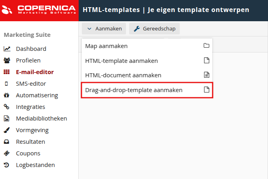Image resolution: width=268 pixels, height=179 pixels.
Task: Go to Profielen in the sidebar
Action: (x=28, y=60)
